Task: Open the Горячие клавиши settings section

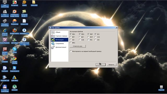Action: point(59,36)
